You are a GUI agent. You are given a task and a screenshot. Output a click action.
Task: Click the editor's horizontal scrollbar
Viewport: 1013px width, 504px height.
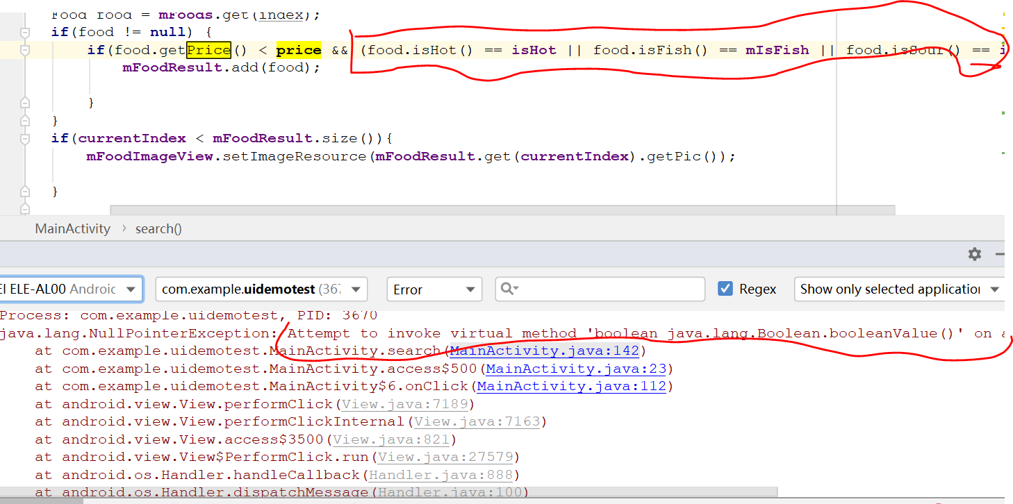(502, 210)
